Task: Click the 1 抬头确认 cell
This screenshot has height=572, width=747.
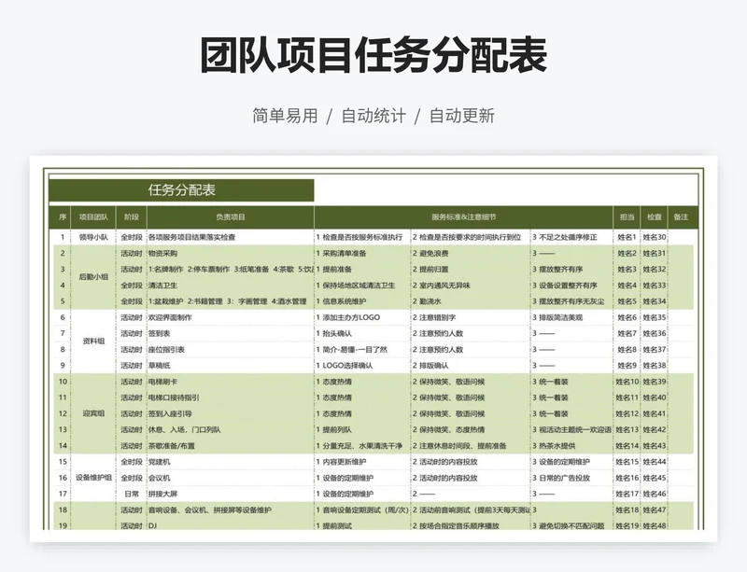Action: pos(362,333)
